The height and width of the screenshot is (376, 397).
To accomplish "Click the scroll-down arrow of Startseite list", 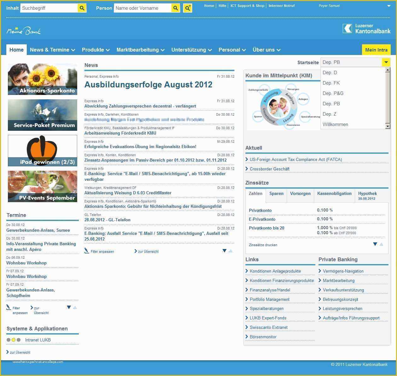I will [x=388, y=126].
